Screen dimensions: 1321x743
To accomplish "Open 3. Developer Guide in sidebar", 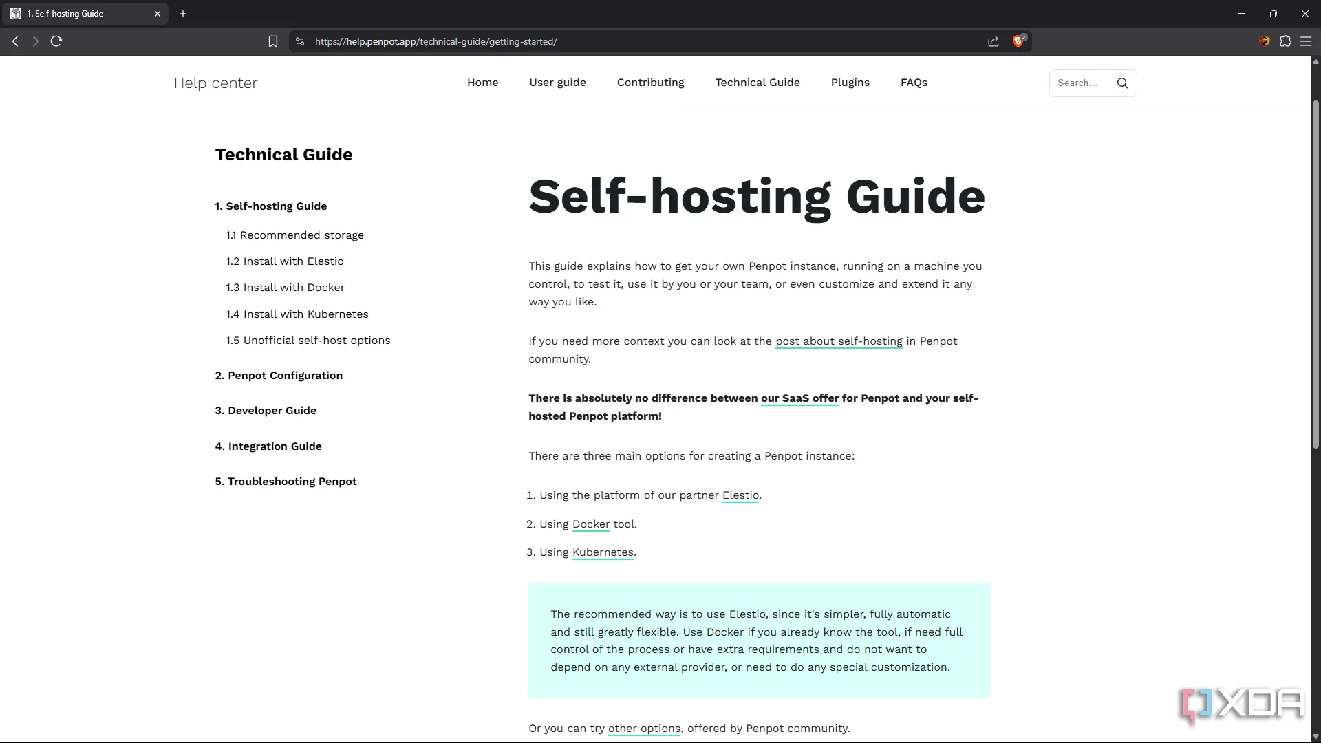I will point(266,411).
